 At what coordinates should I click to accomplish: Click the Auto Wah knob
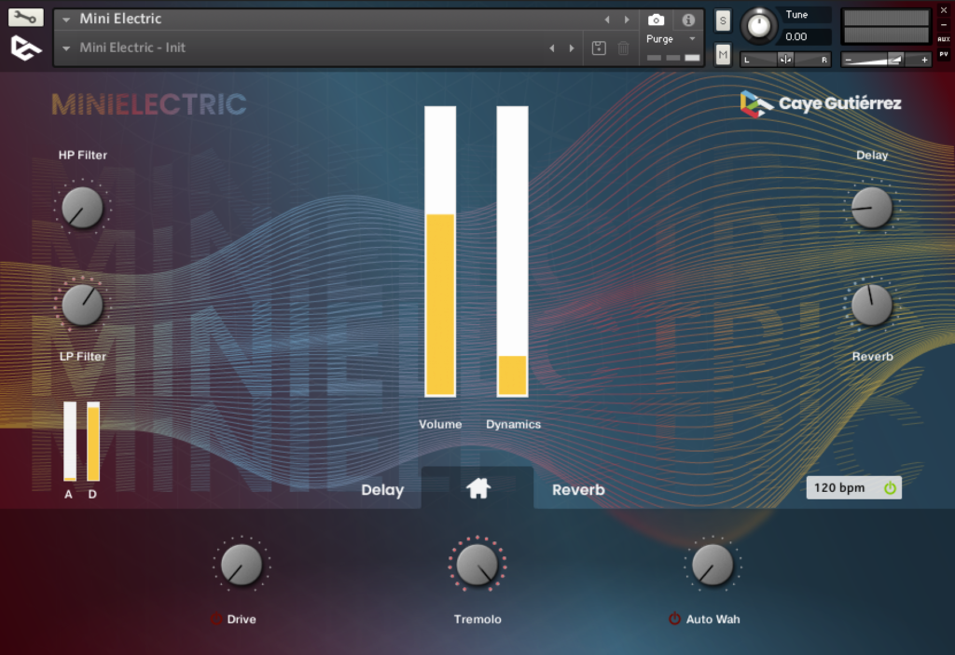click(x=712, y=565)
